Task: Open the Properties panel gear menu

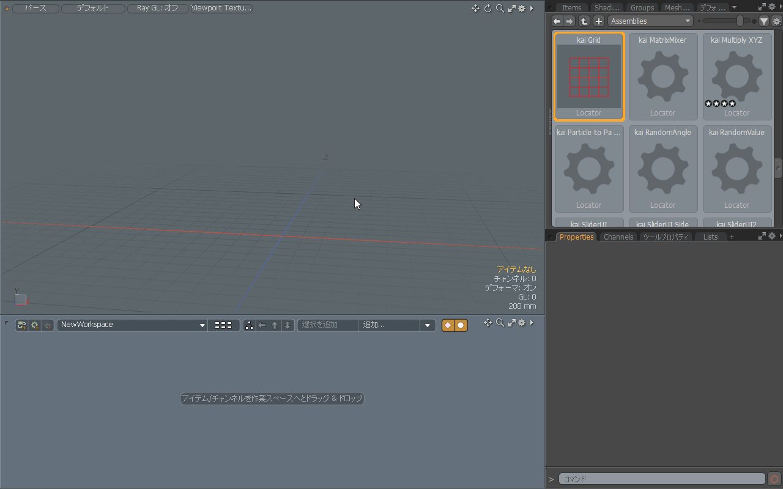Action: coord(772,236)
